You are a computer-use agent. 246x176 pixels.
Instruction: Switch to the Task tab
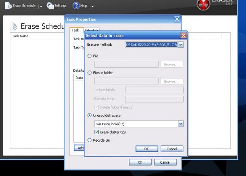(x=75, y=30)
